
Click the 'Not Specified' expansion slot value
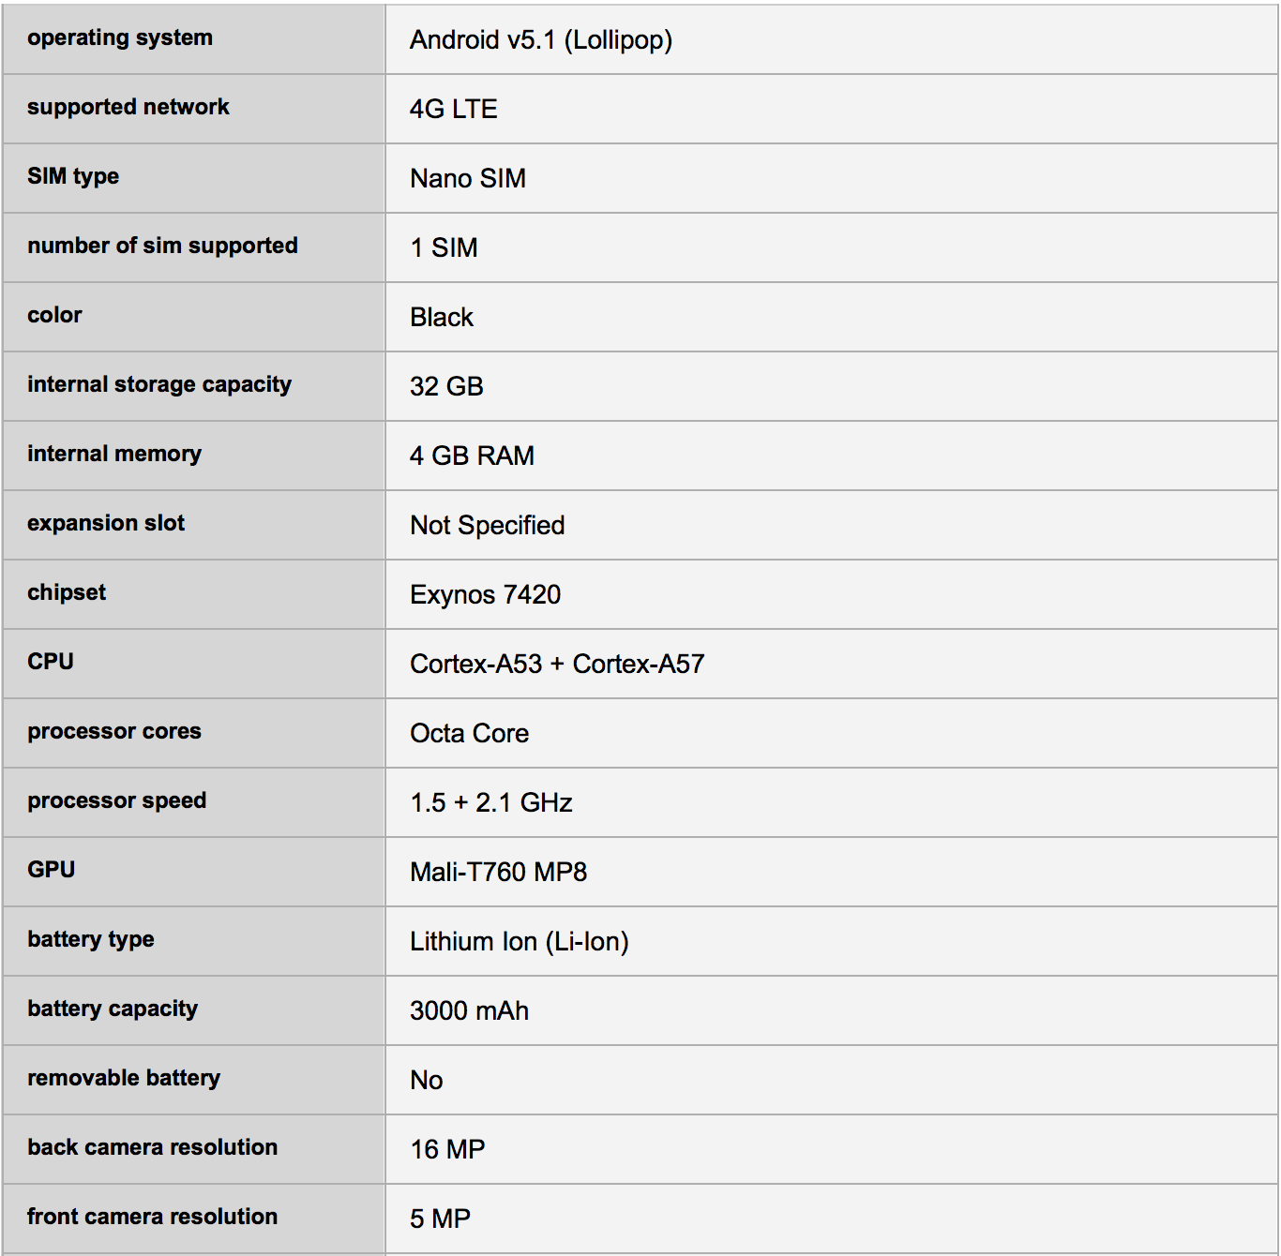point(488,525)
